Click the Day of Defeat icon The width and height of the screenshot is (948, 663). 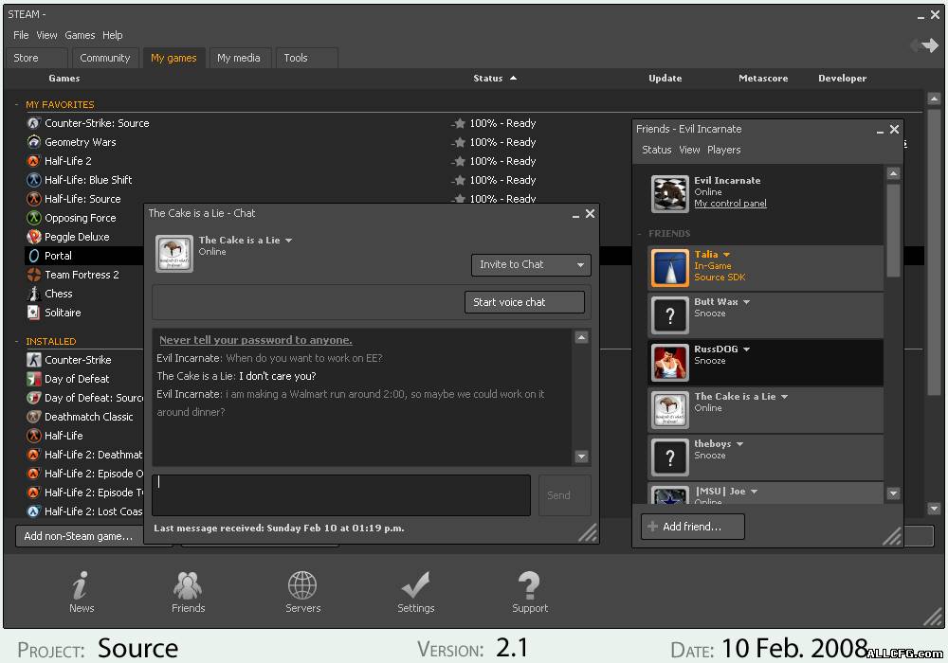click(x=34, y=379)
